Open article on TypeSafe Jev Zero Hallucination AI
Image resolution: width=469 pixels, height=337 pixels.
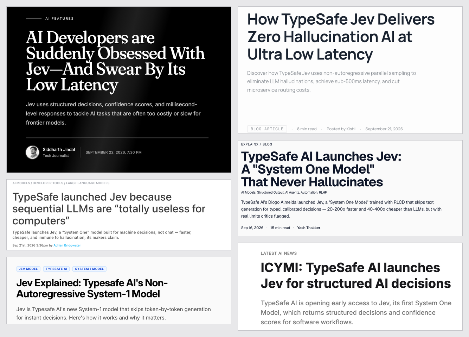point(341,37)
